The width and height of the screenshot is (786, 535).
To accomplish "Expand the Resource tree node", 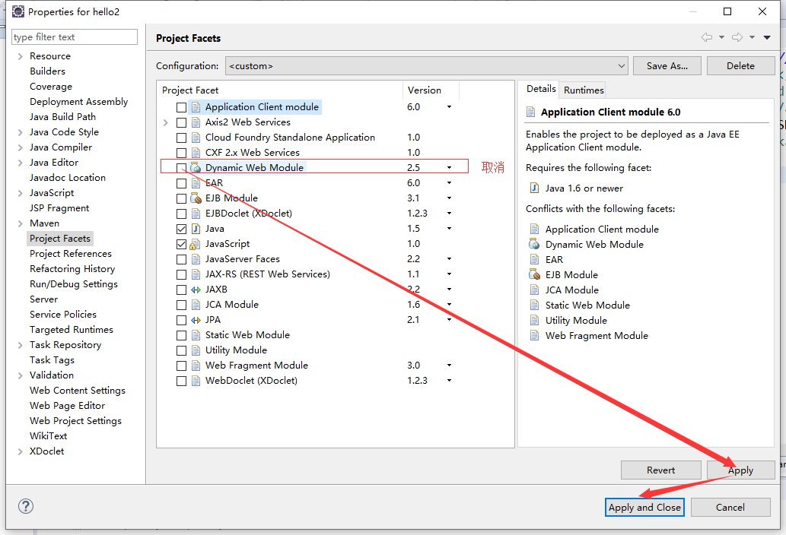I will click(20, 56).
